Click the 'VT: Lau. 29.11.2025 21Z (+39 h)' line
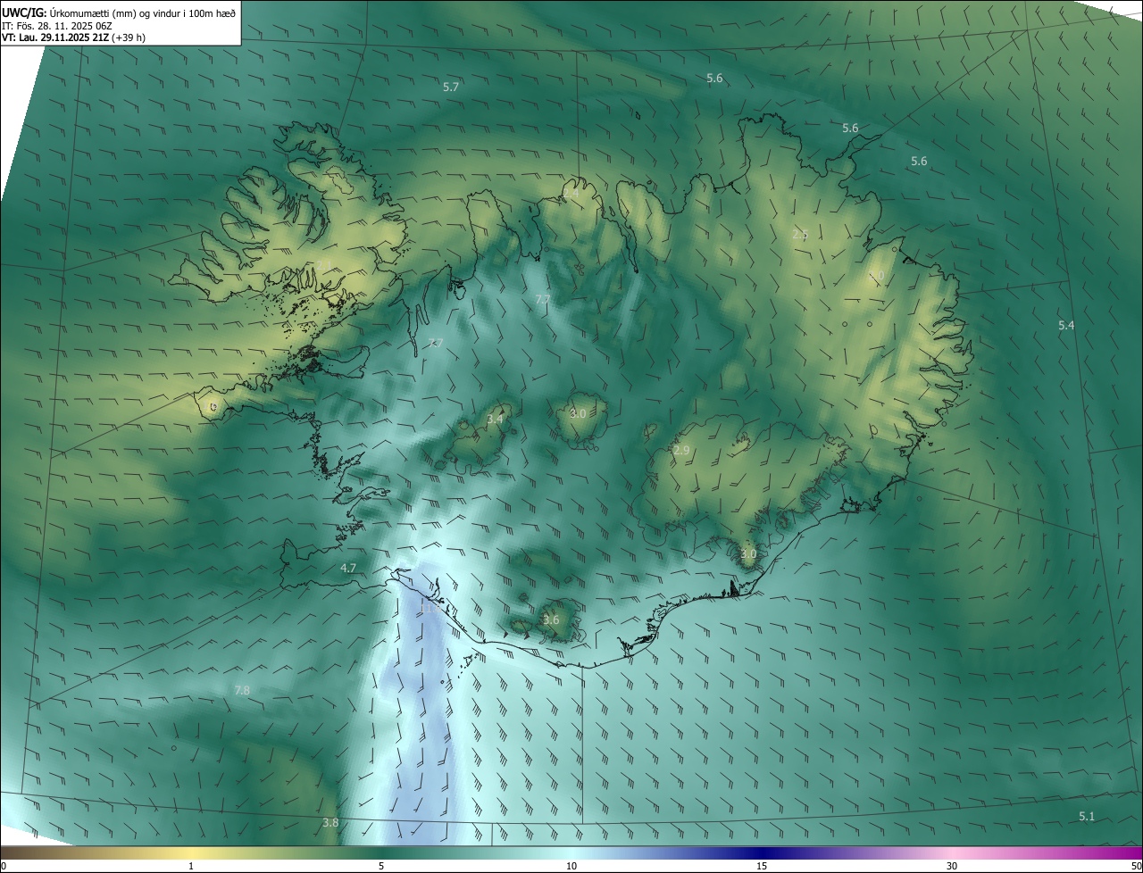The height and width of the screenshot is (873, 1143). 74,38
